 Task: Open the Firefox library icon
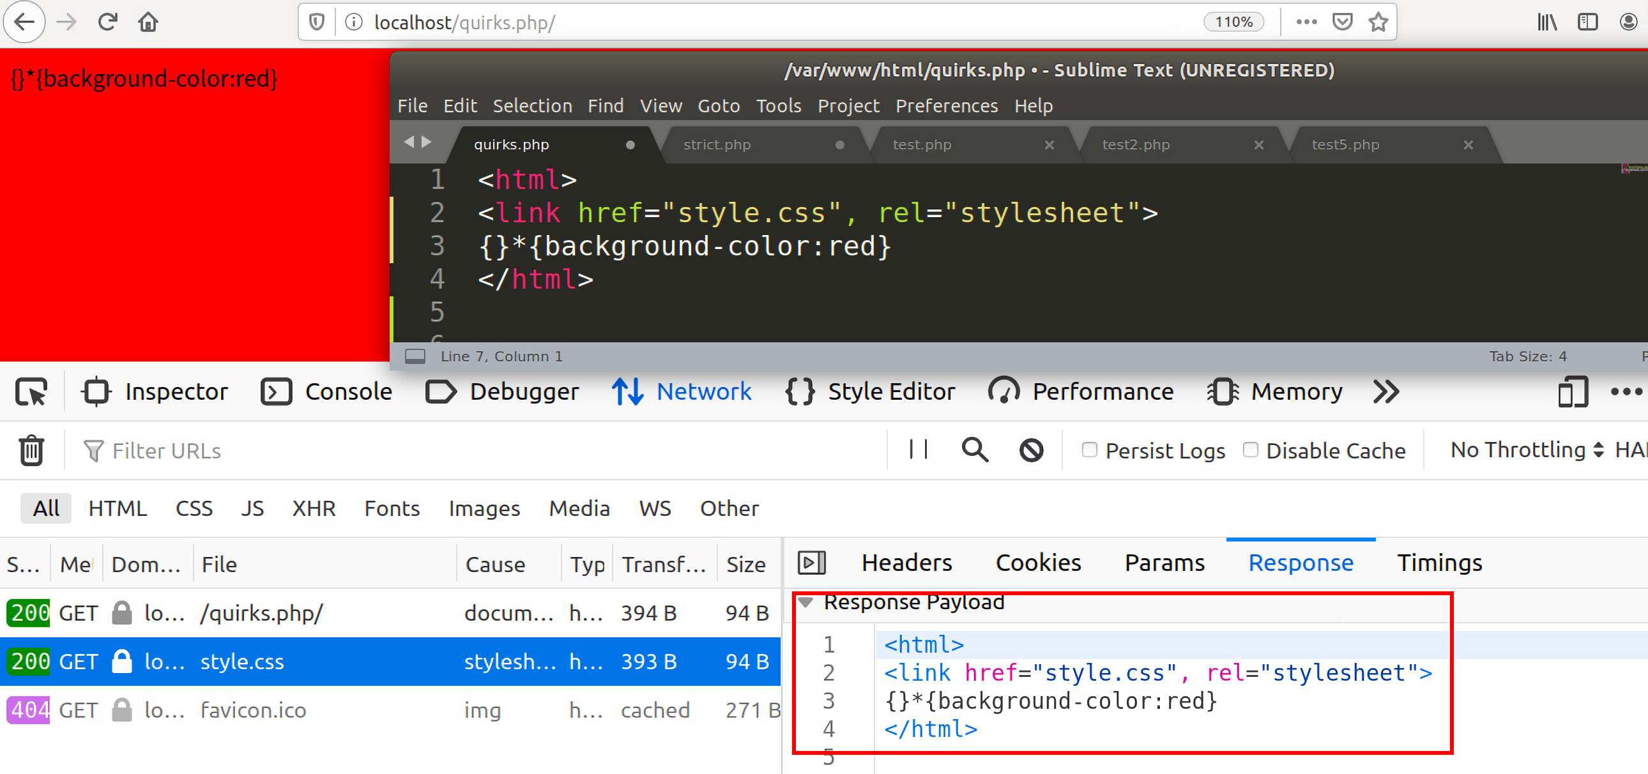pyautogui.click(x=1547, y=22)
